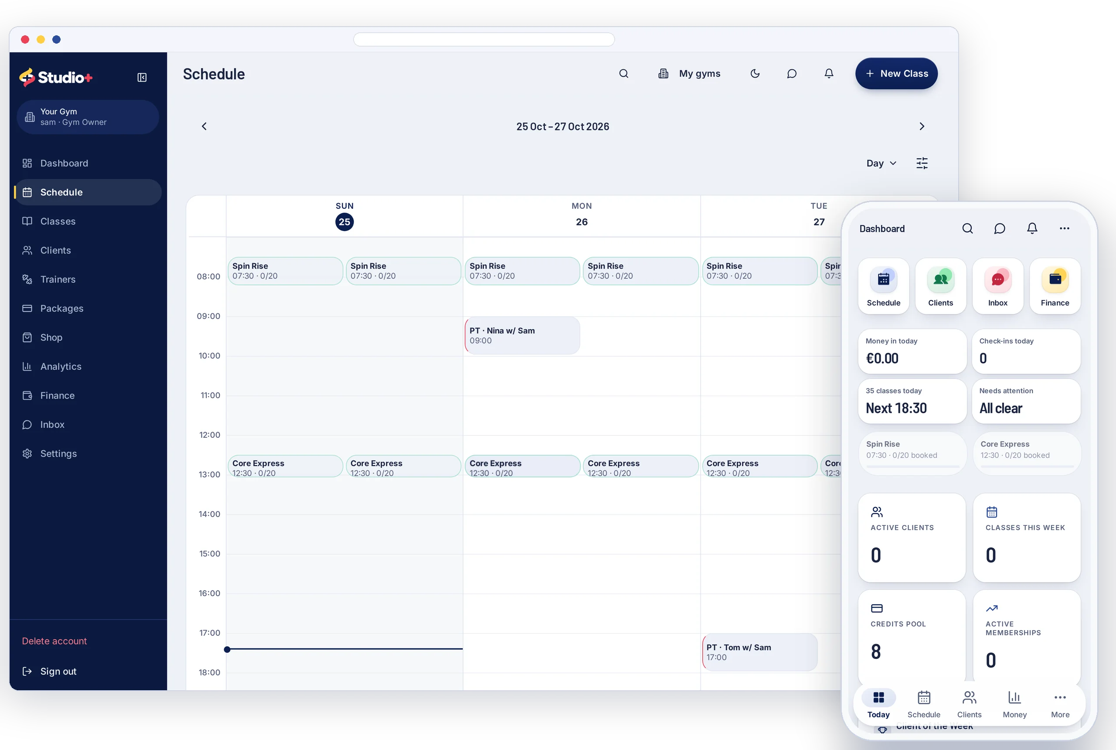
Task: Click the Studio+ logo
Action: pos(56,78)
